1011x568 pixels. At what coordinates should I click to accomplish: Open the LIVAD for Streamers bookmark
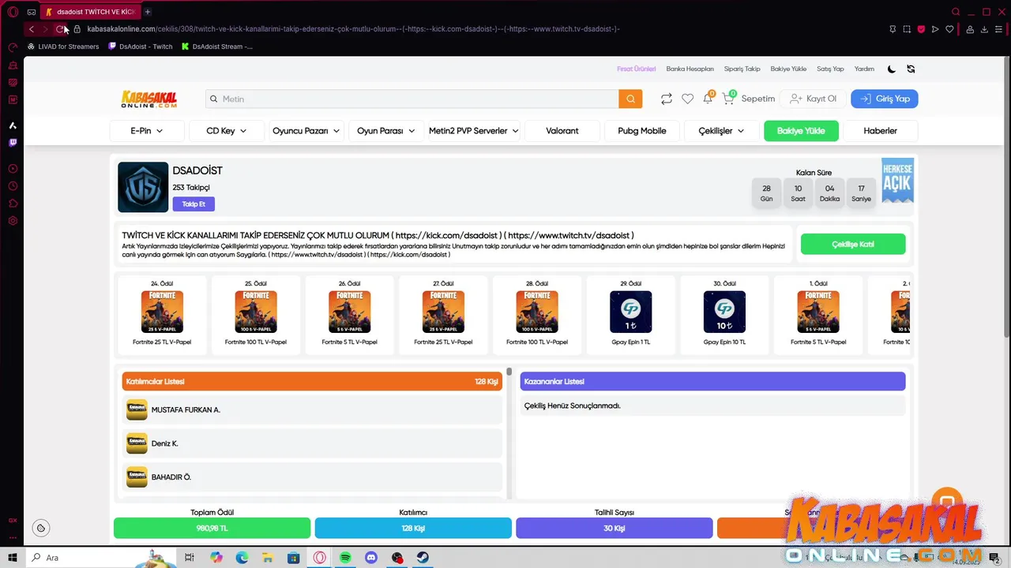[63, 47]
